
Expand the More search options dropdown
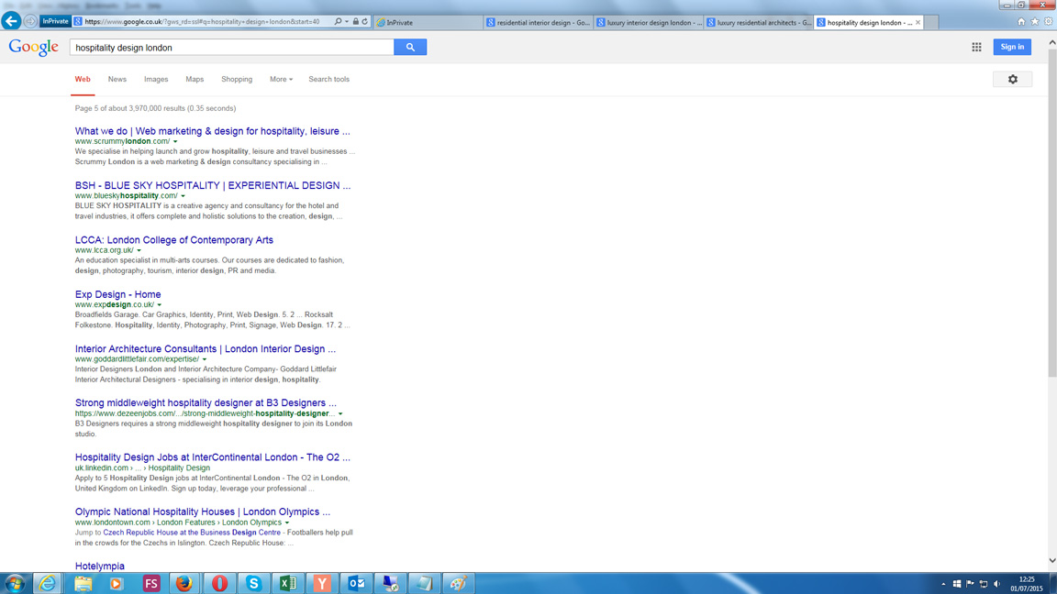281,80
